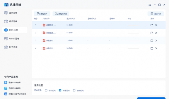Image resolution: width=169 pixels, height=99 pixels.
Task: Click the 通用设置 heading
Action: (x=38, y=85)
